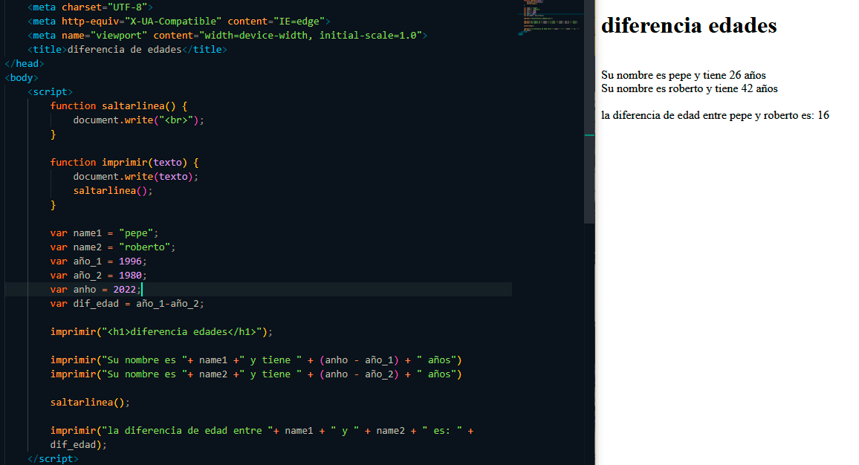Click the 'diferencia edades' heading in preview
This screenshot has width=859, height=465.
click(x=689, y=25)
